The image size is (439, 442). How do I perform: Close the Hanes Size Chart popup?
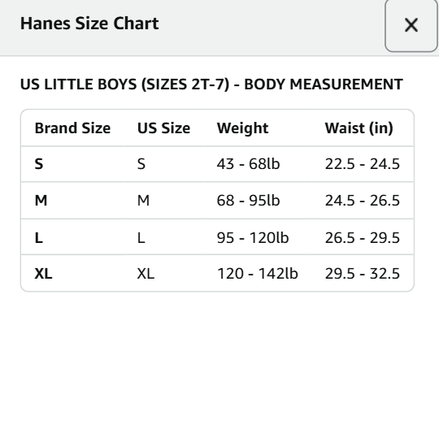click(411, 25)
